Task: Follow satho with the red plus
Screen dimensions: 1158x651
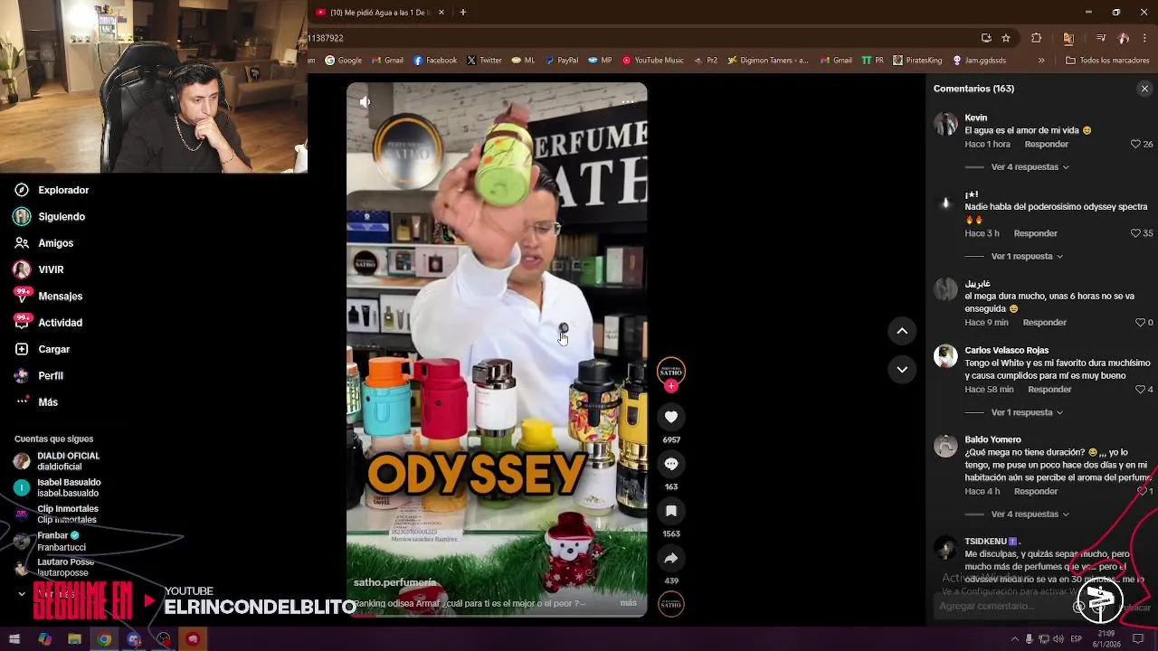Action: [x=671, y=386]
